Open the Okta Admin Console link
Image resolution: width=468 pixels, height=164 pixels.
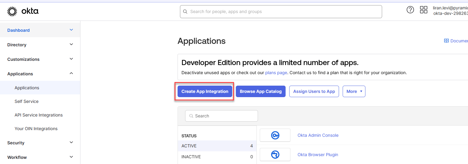pyautogui.click(x=318, y=135)
